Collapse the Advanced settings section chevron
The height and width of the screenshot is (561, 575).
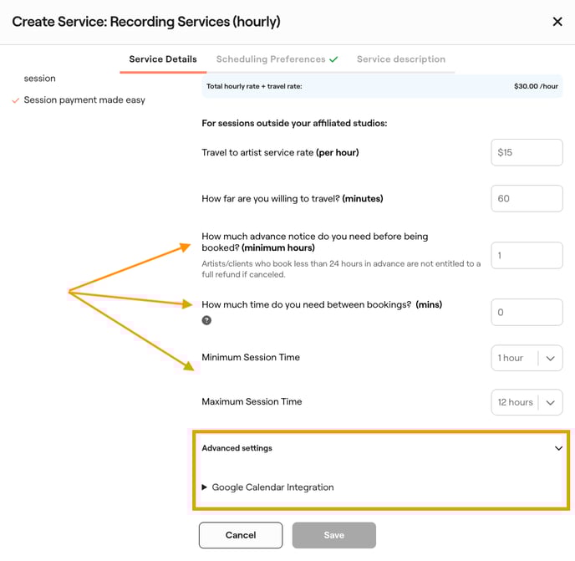tap(558, 448)
